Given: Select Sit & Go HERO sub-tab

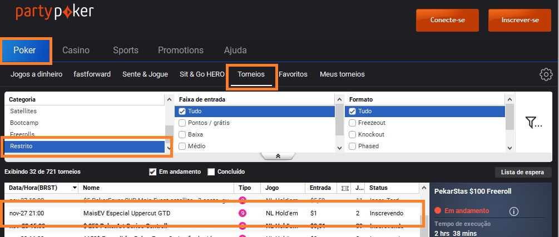Looking at the screenshot, I should (202, 74).
